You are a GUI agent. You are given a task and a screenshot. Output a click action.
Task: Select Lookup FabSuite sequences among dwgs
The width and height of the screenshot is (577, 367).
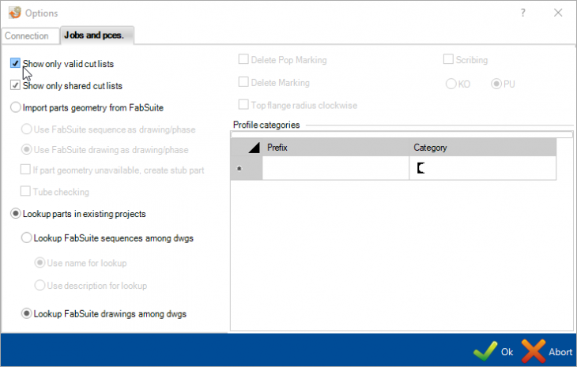tap(27, 237)
